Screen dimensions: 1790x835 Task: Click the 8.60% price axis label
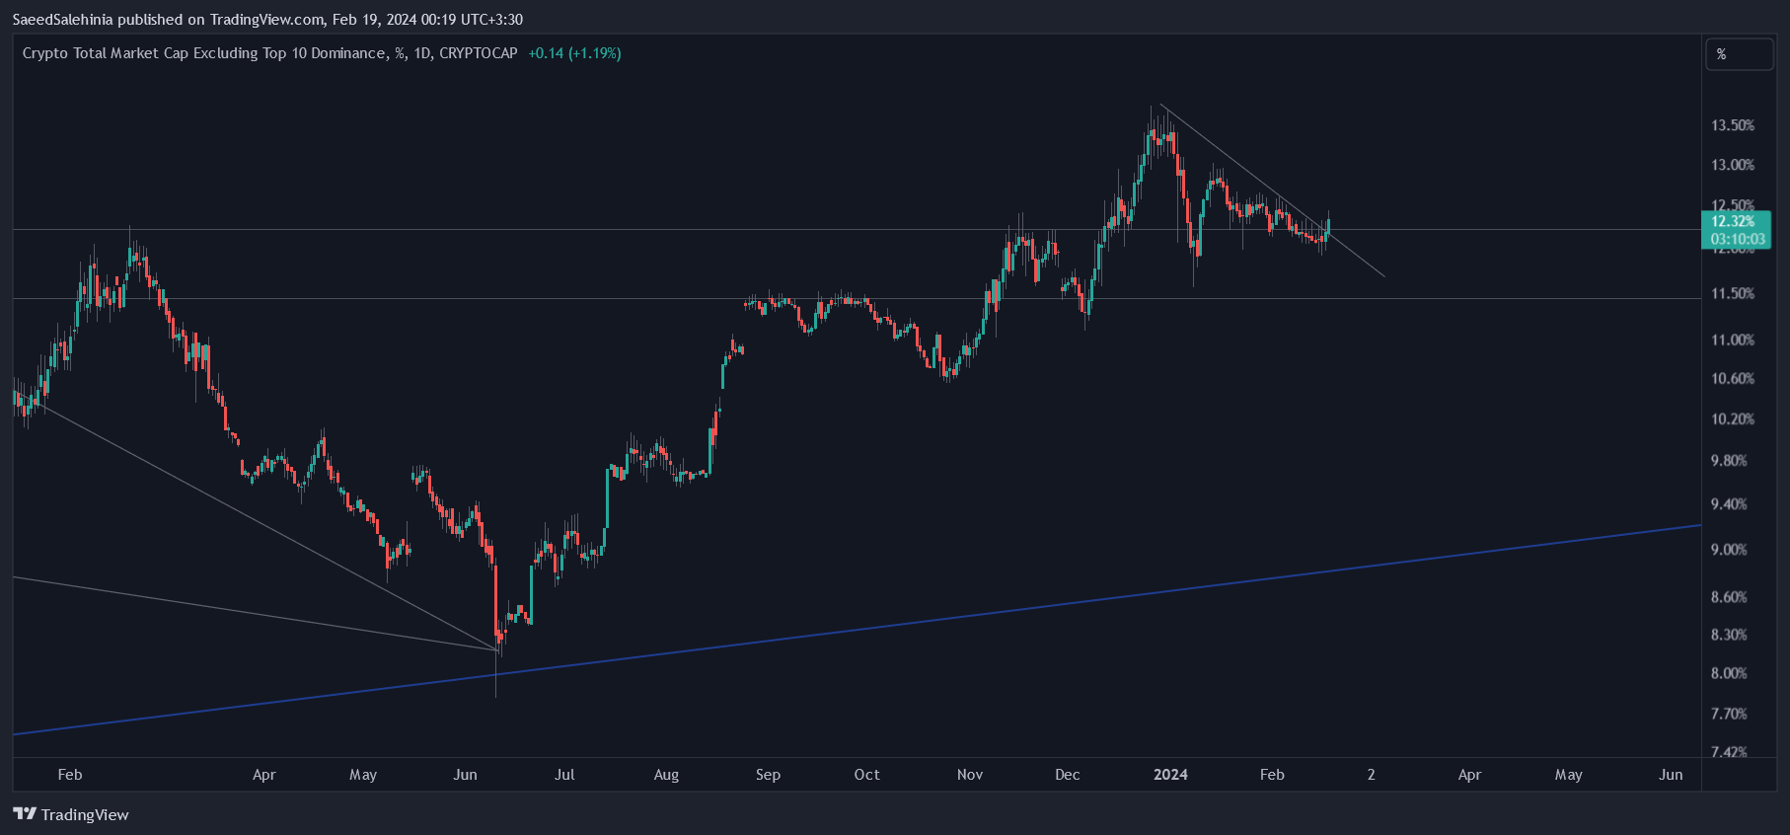pyautogui.click(x=1729, y=597)
